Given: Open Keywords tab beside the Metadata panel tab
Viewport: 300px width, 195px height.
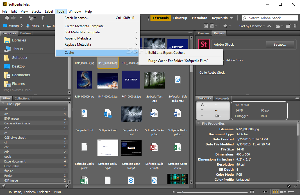Looking at the screenshot, I should click(x=222, y=98).
